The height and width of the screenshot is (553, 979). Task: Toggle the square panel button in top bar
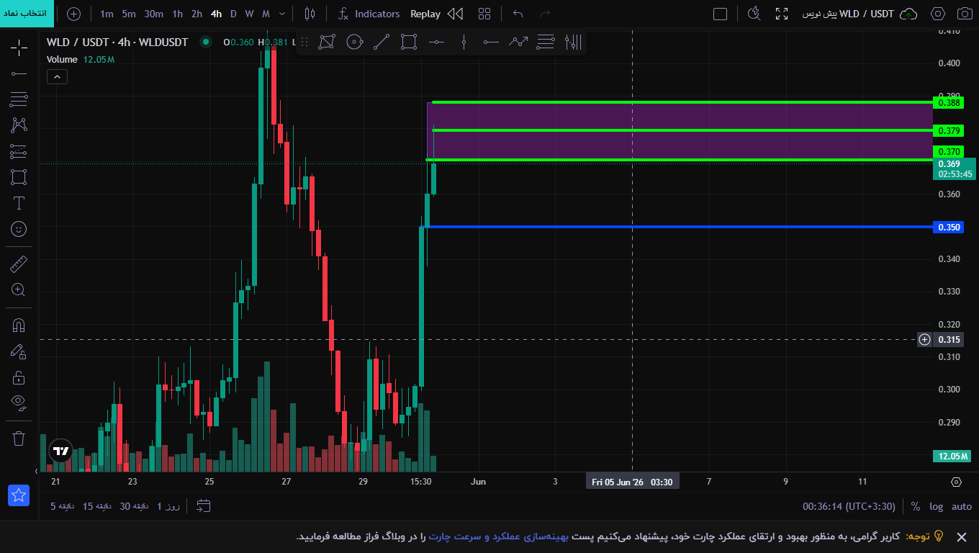click(720, 14)
